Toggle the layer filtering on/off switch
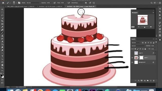This screenshot has height=91, width=162. click(x=156, y=42)
